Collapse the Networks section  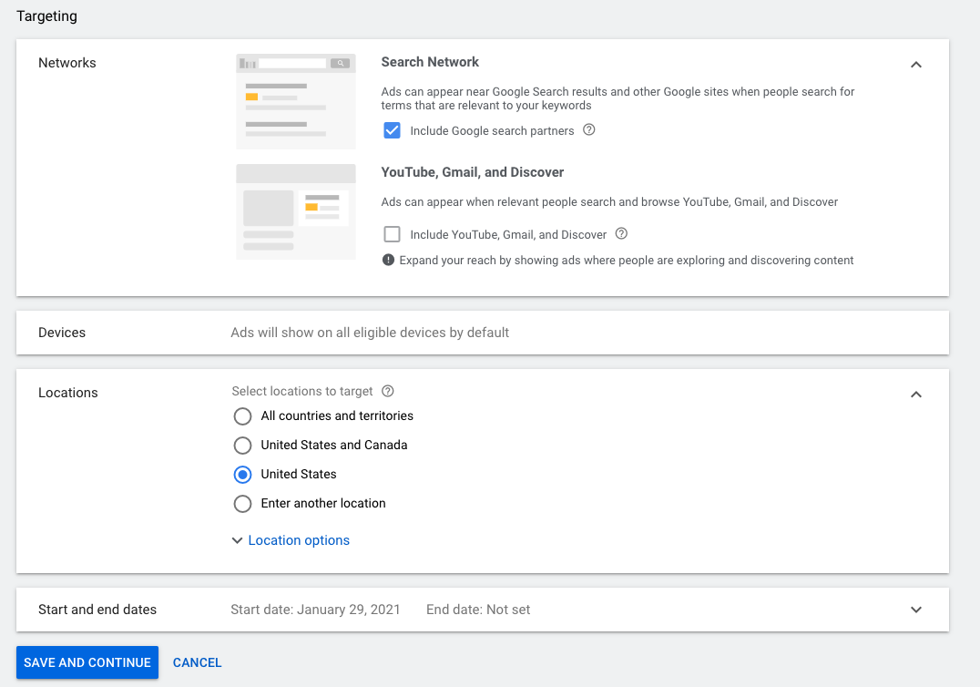click(x=916, y=65)
